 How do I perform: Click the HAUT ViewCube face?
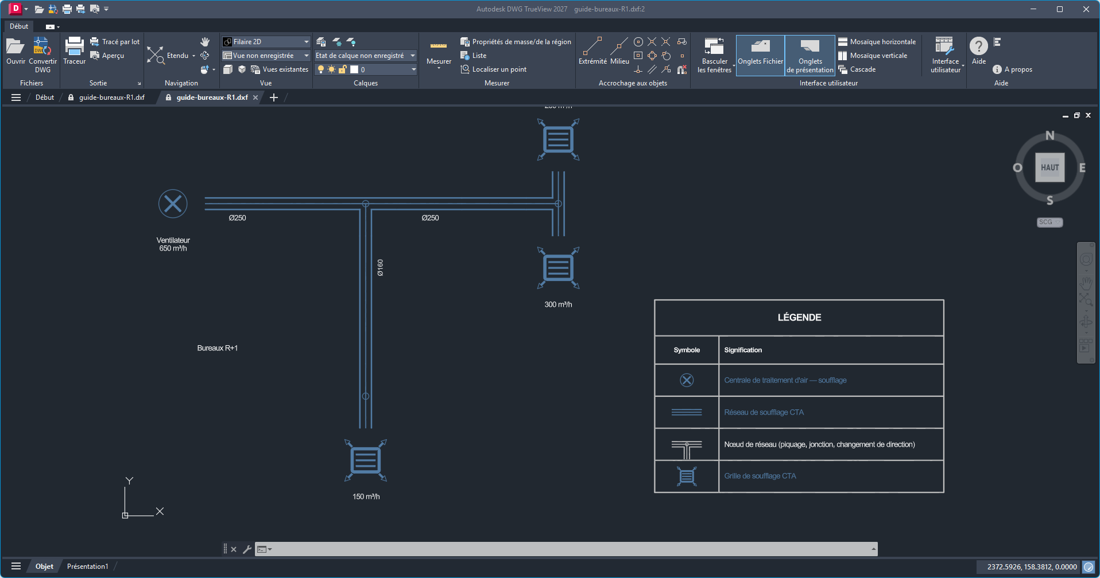point(1049,167)
